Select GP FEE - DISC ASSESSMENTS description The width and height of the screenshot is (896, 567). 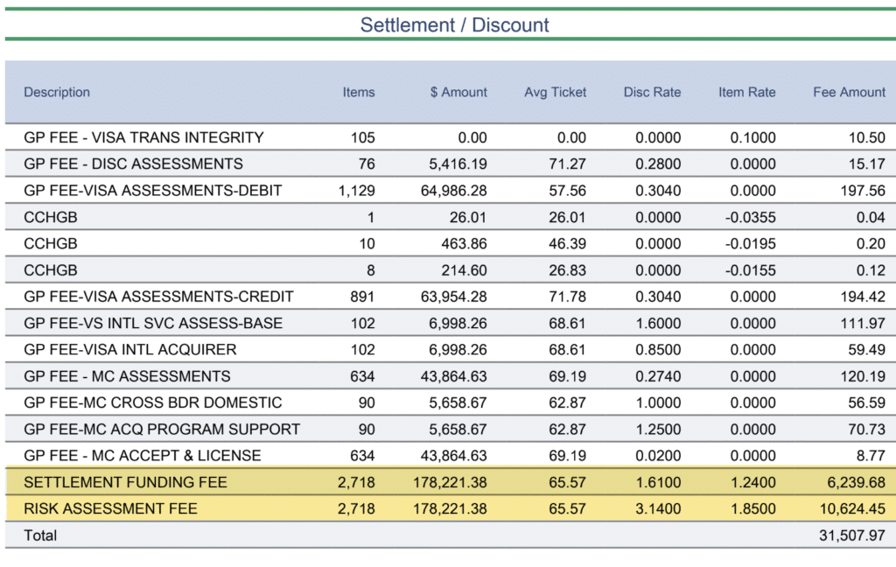(x=133, y=164)
